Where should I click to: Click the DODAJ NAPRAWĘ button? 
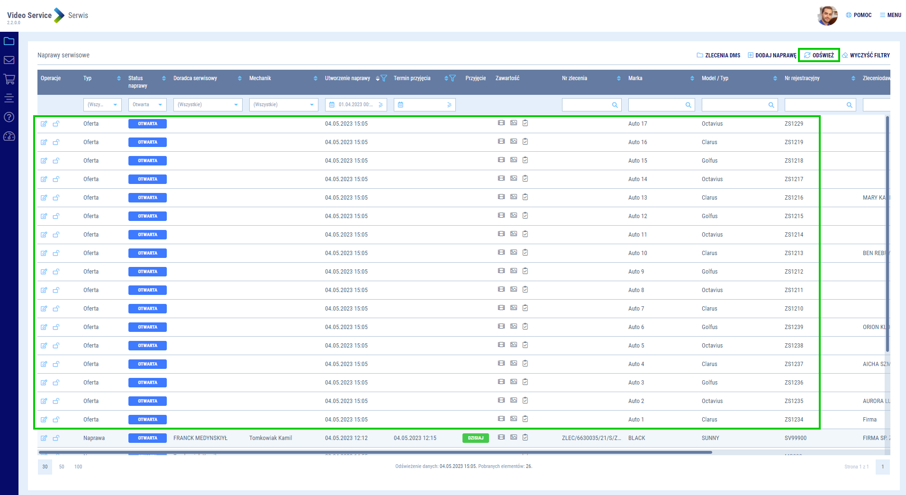click(772, 55)
